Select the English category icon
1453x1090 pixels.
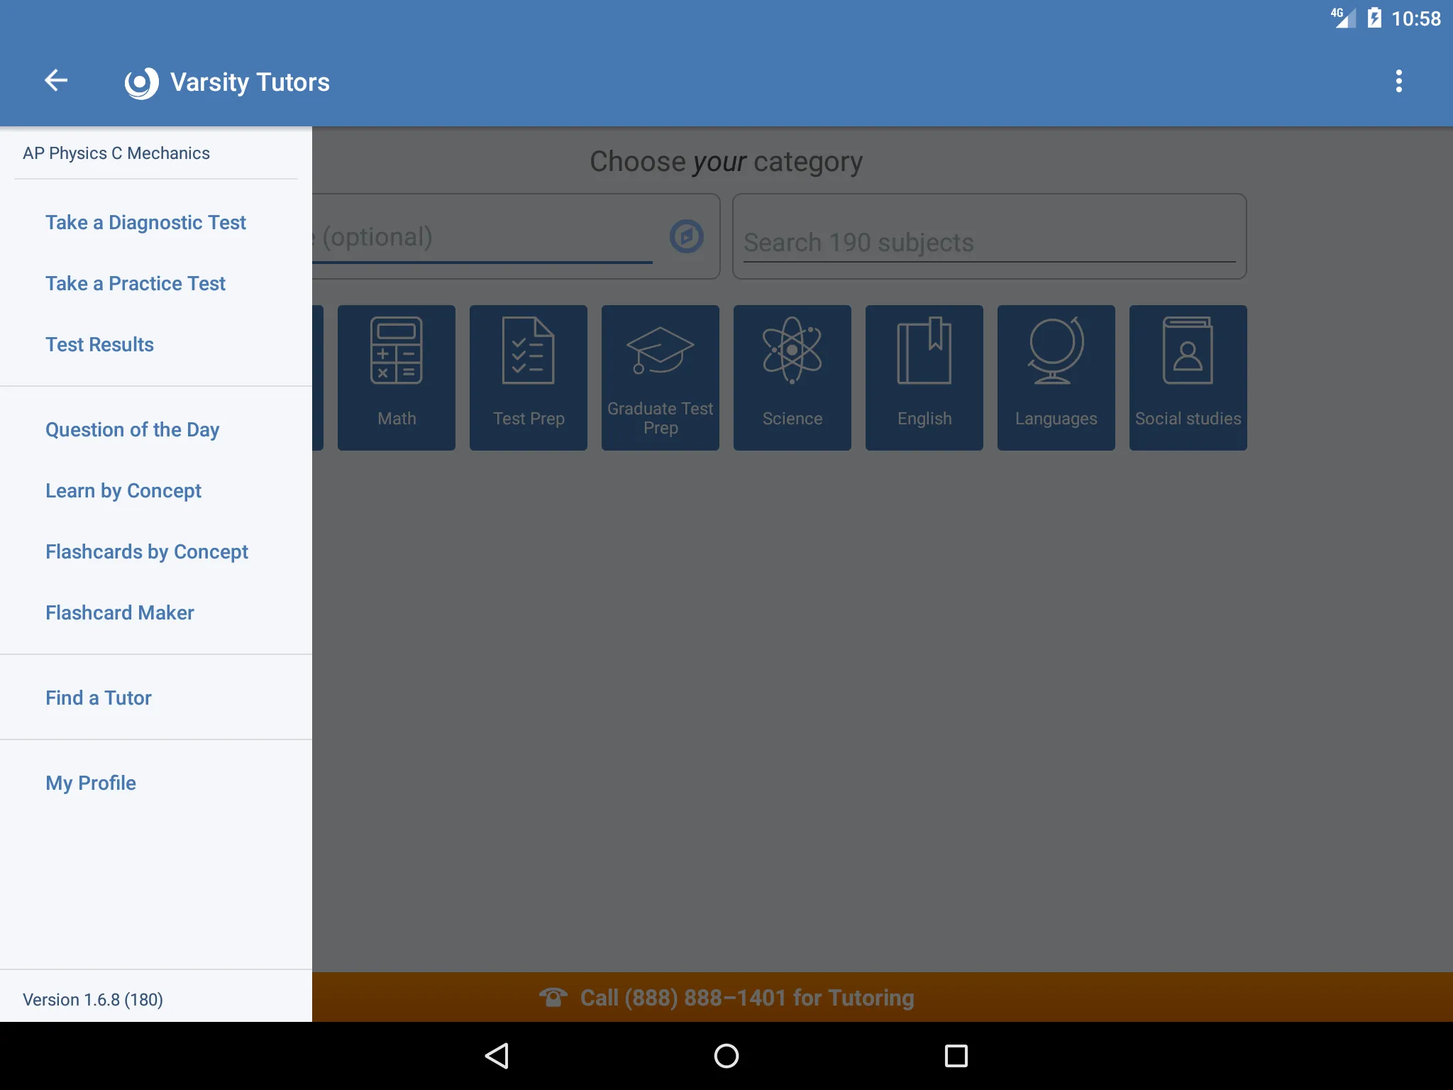926,375
